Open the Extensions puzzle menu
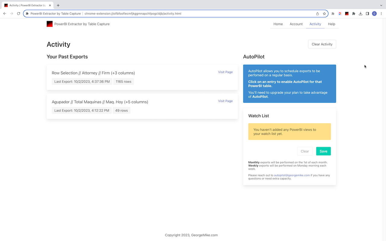Viewport: 386px width, 241px height. pyautogui.click(x=354, y=14)
